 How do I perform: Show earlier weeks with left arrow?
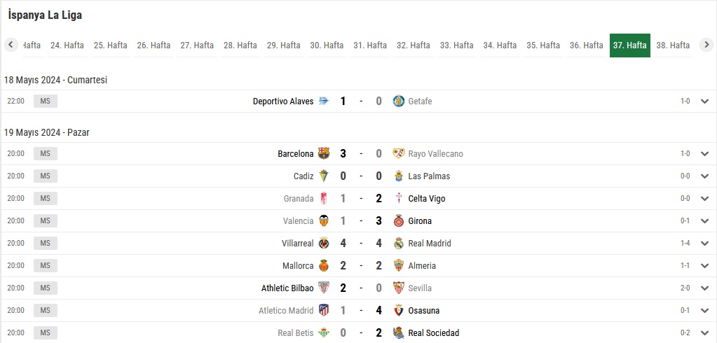[11, 45]
